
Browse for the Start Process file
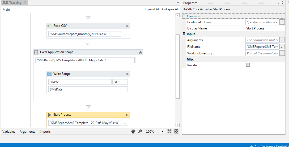125,123
